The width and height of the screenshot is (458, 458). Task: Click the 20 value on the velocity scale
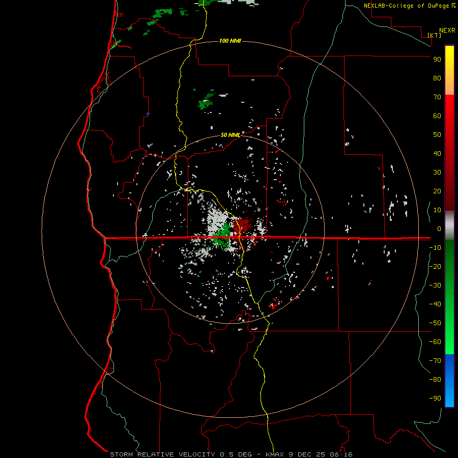pyautogui.click(x=437, y=191)
